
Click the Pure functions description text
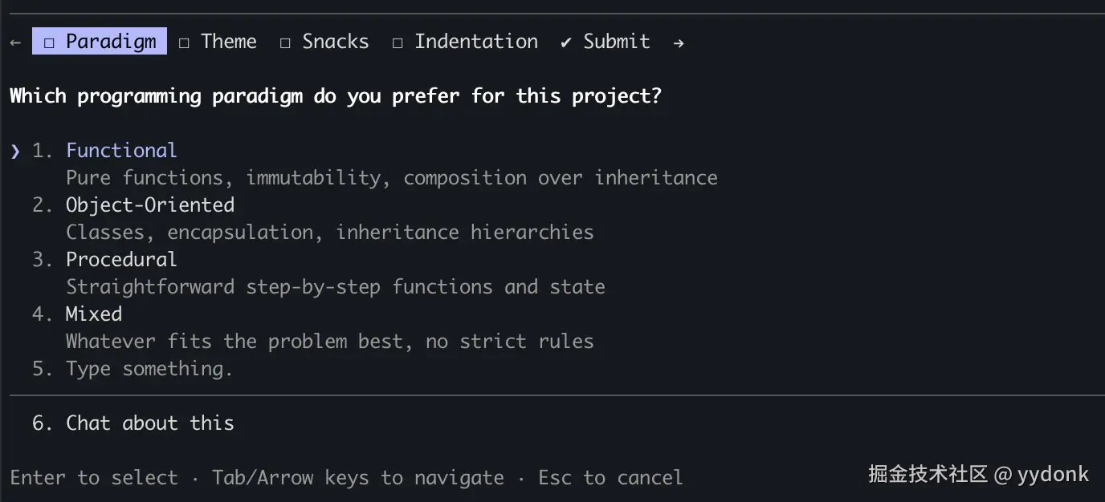pyautogui.click(x=391, y=178)
